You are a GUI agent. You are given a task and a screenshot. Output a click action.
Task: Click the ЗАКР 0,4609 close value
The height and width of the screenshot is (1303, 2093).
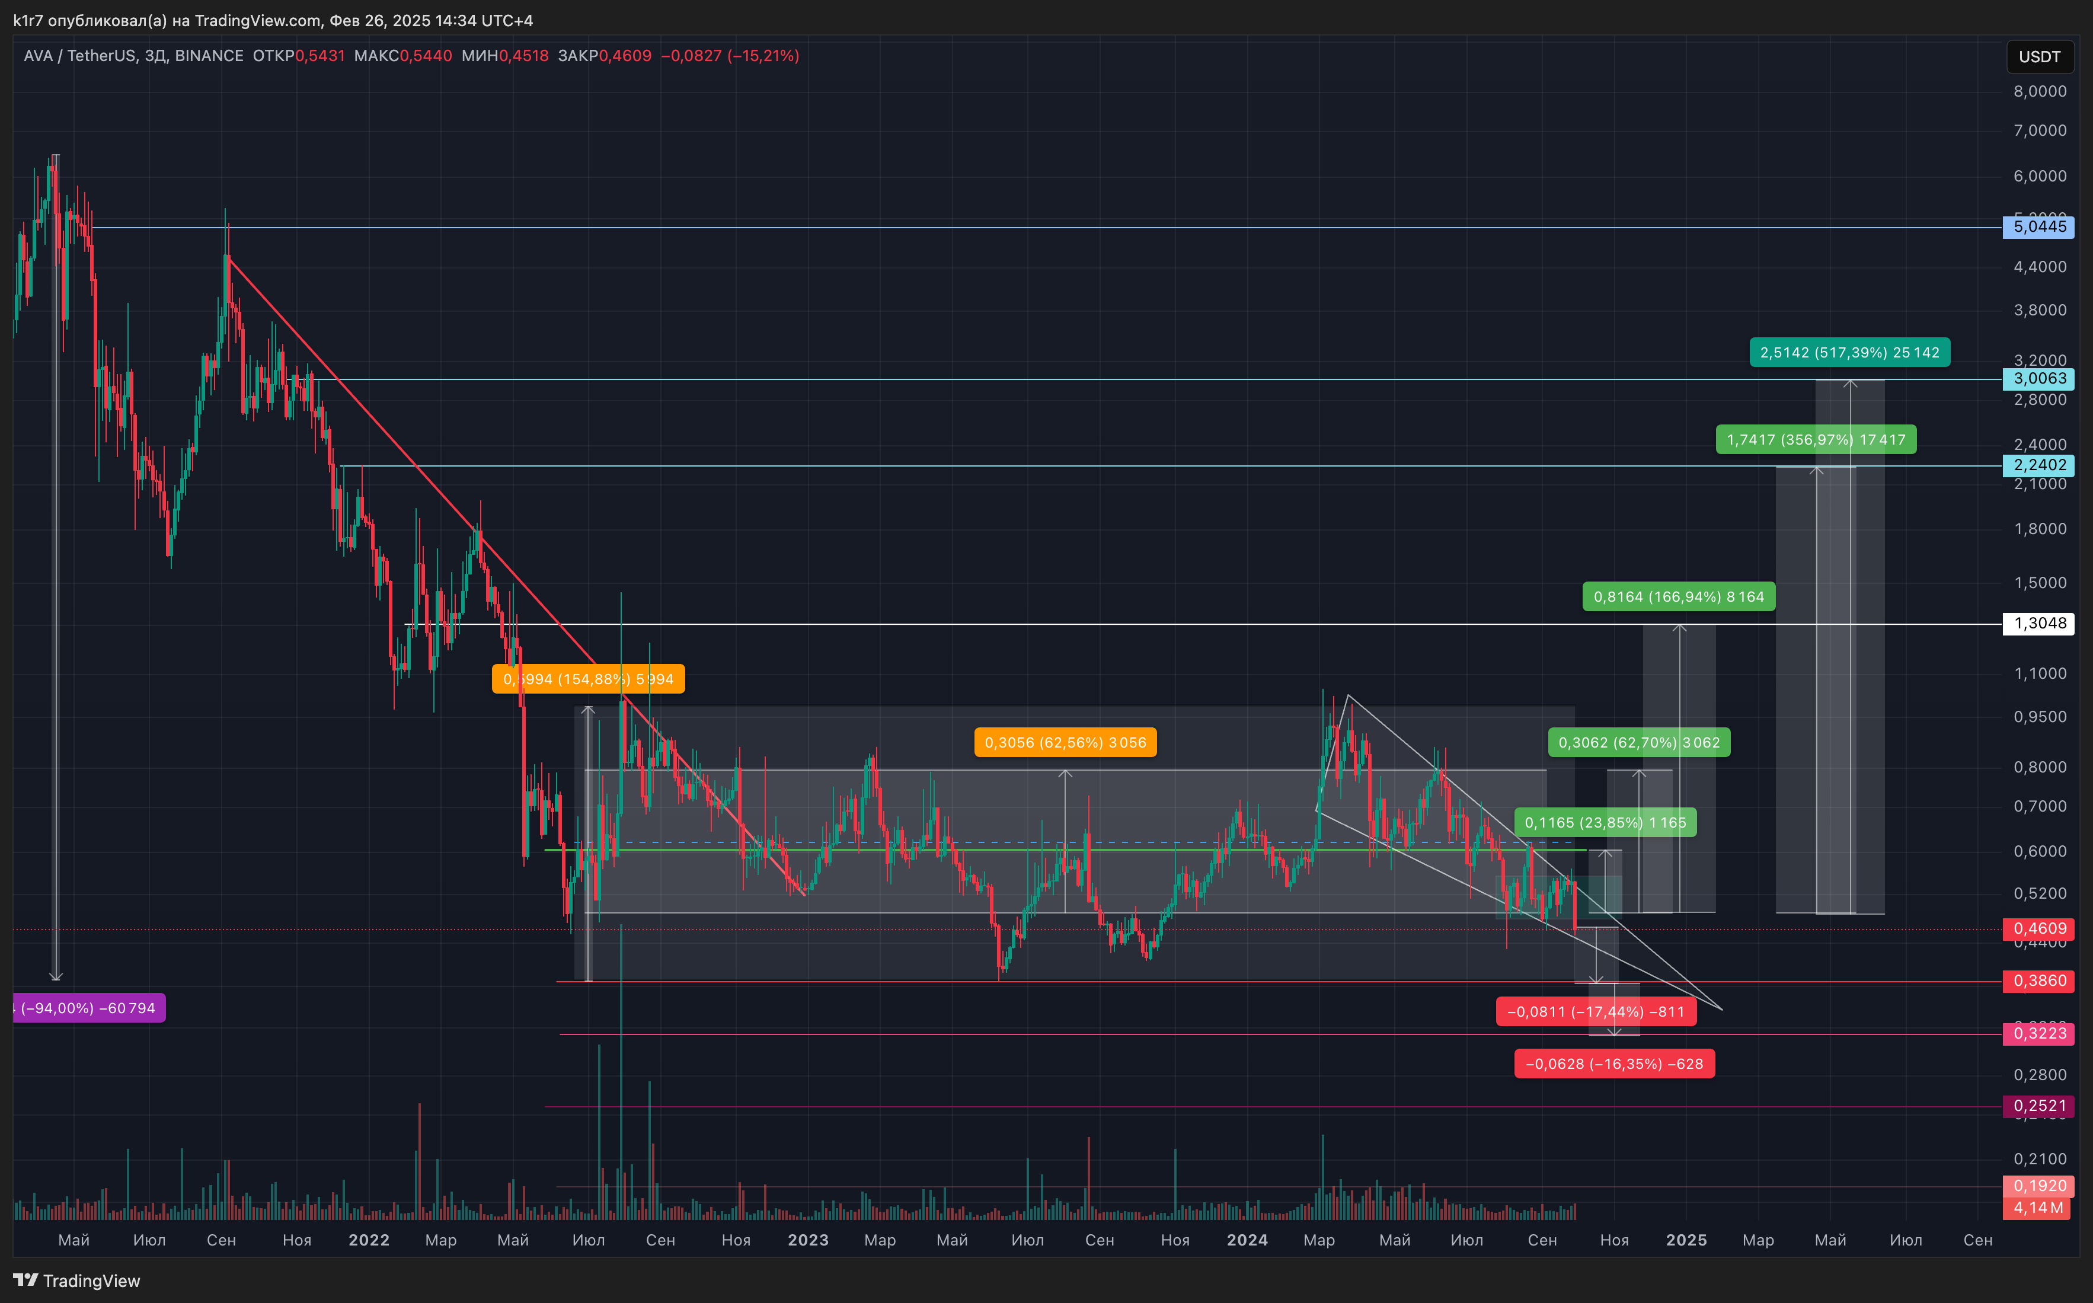[x=604, y=56]
